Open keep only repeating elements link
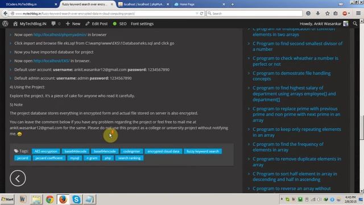 [297, 132]
